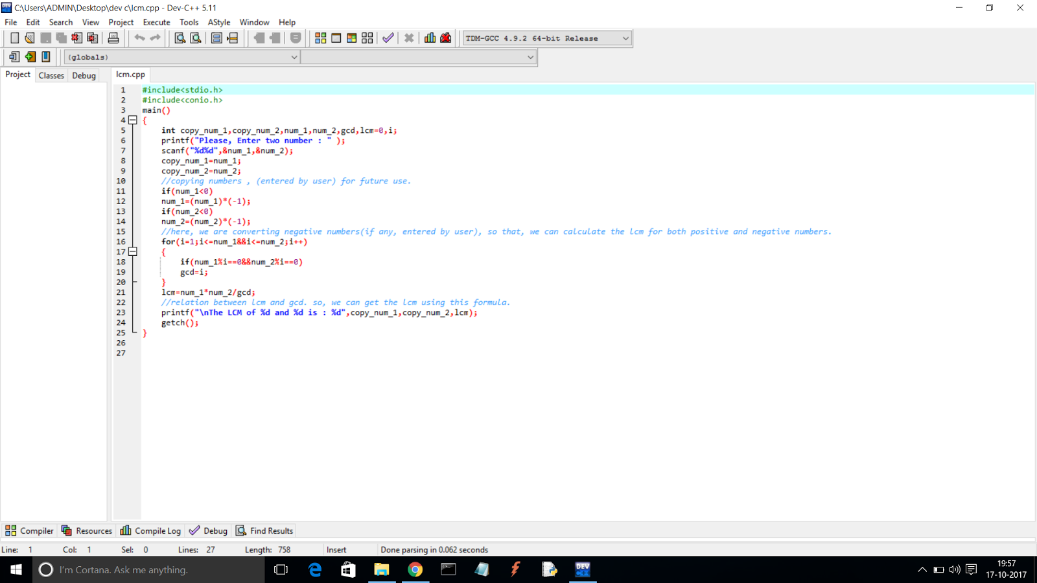Click the Goto bookmarks icon
Viewport: 1037px width, 583px height.
(x=45, y=57)
